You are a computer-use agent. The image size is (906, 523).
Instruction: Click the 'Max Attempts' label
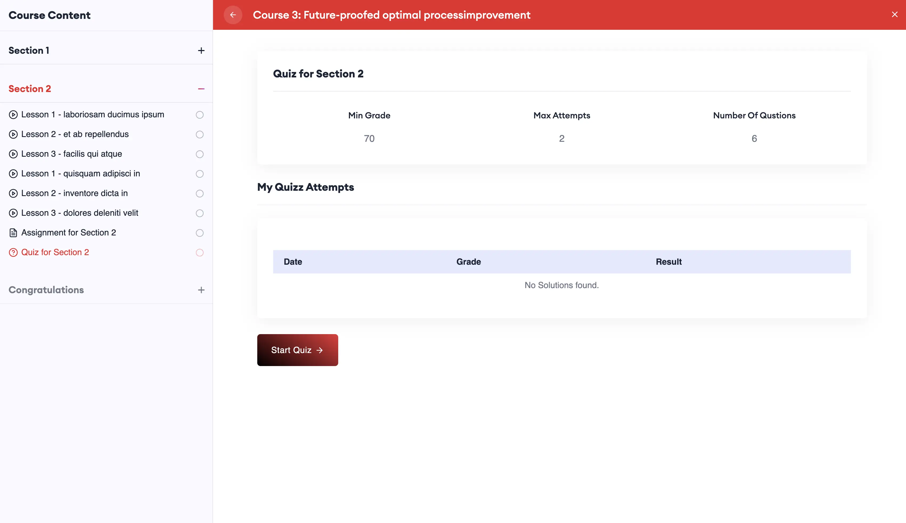coord(562,116)
